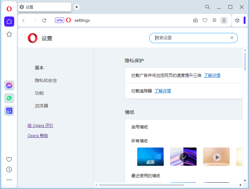
Task: Open the Easy Setup panel
Action: pyautogui.click(x=214, y=20)
